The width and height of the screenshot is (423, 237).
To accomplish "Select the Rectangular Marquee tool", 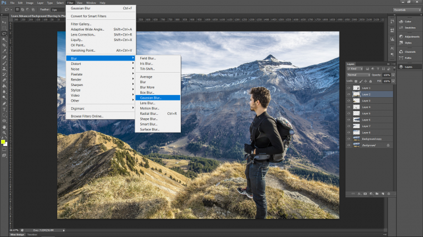I will [4, 28].
